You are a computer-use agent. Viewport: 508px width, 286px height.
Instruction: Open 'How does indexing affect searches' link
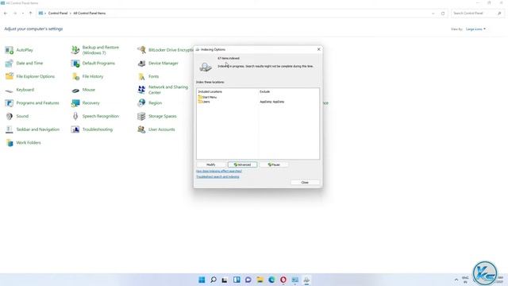pyautogui.click(x=219, y=172)
